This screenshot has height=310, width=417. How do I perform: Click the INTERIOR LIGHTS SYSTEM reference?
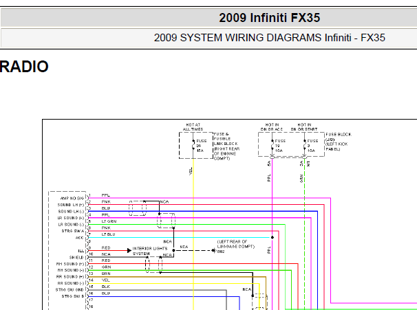point(150,251)
